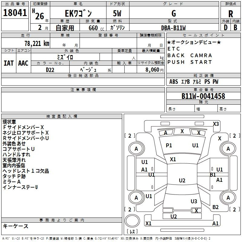Click the P1 mark on the hood

[169, 146]
